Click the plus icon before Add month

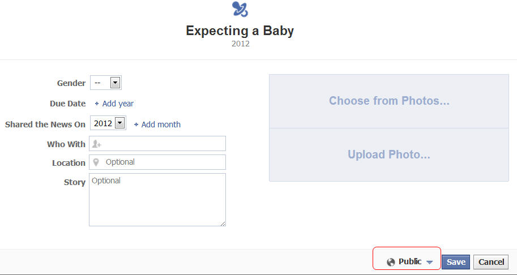(136, 124)
